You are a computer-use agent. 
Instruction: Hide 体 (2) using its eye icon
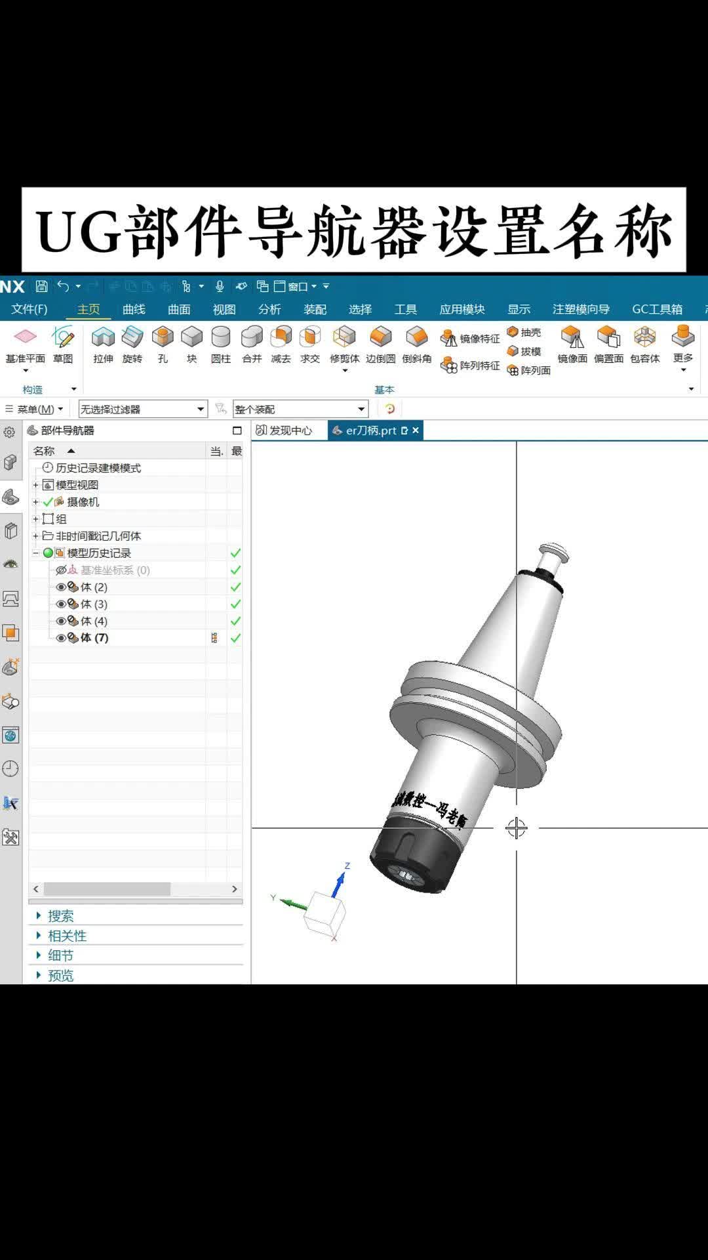point(61,587)
